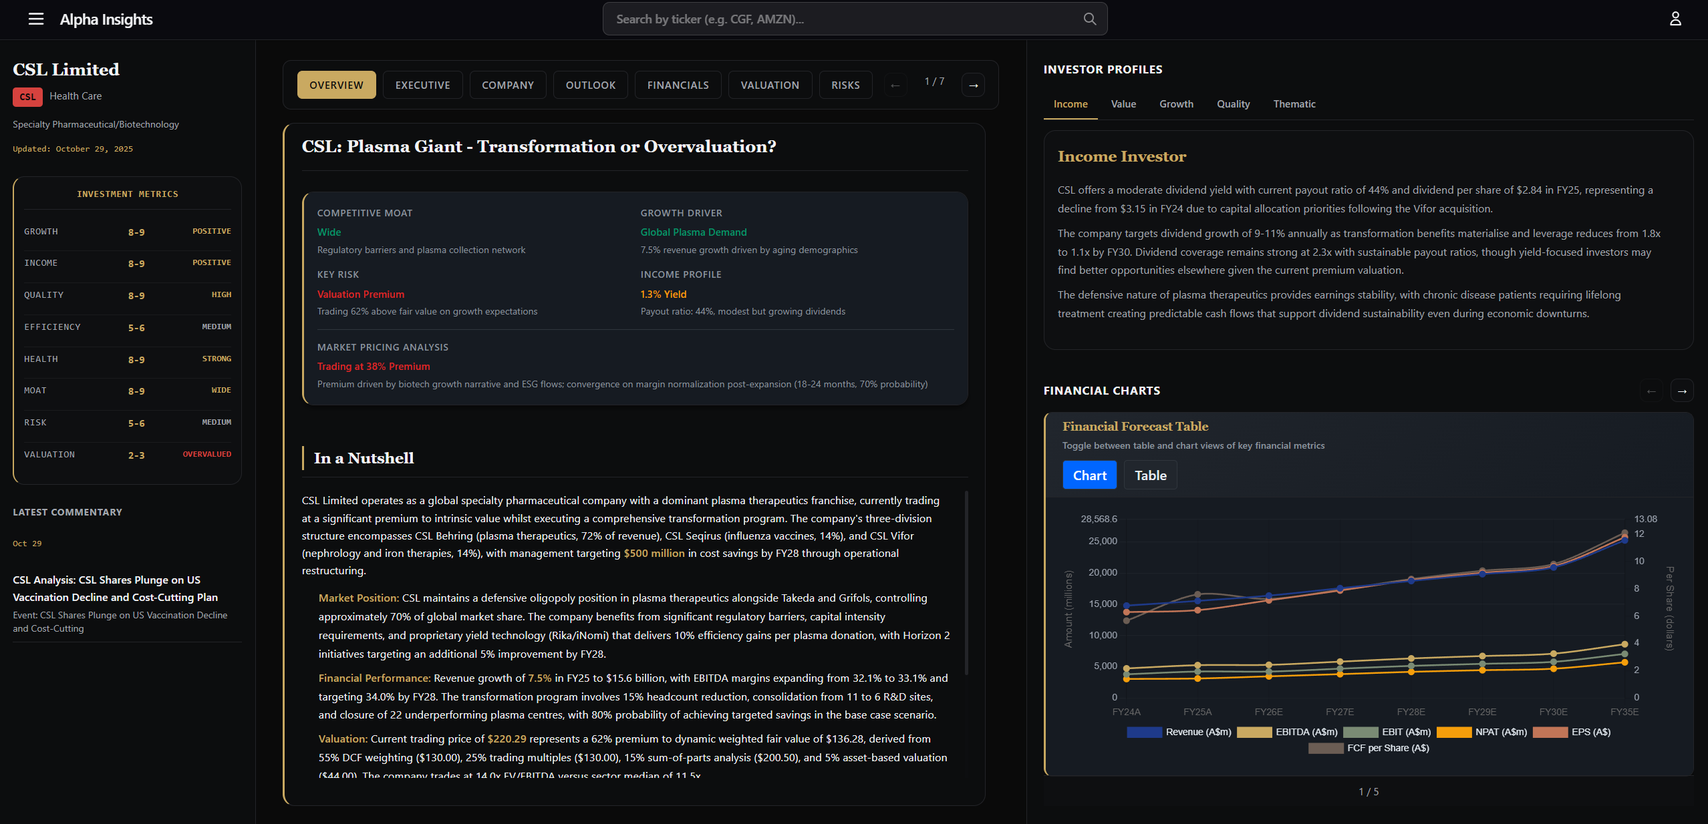This screenshot has height=824, width=1708.
Task: Open the hamburger navigation menu
Action: tap(35, 19)
